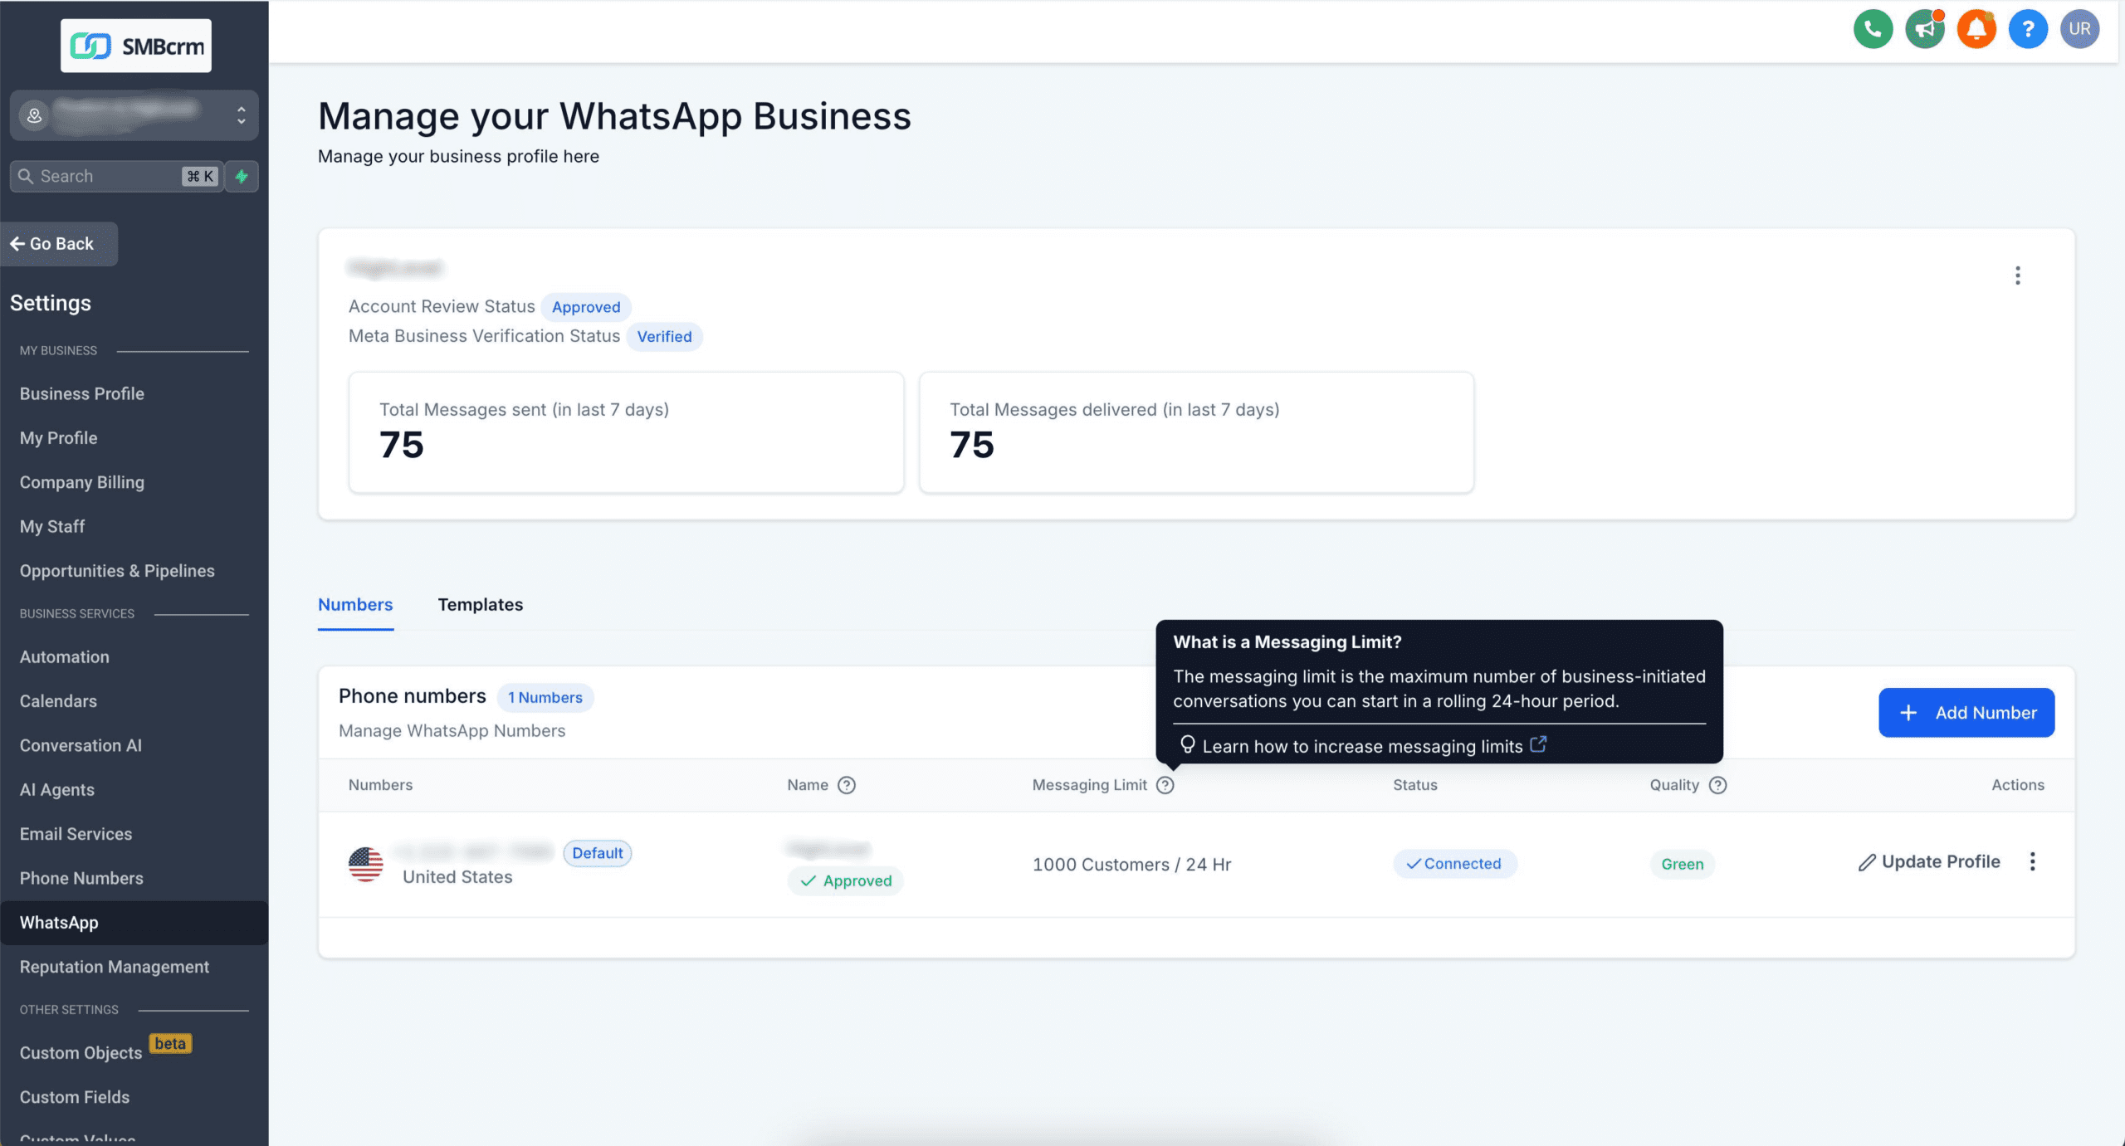
Task: Open the UR user avatar menu
Action: coord(2079,29)
